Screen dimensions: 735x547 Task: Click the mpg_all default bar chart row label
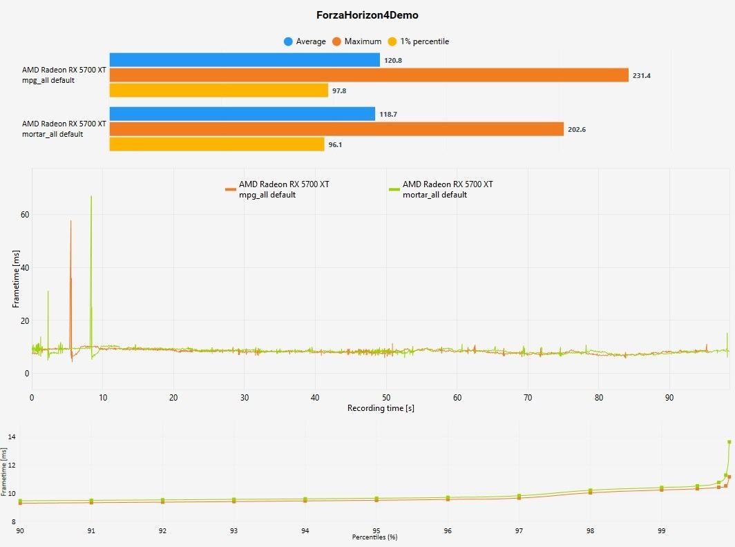(64, 75)
